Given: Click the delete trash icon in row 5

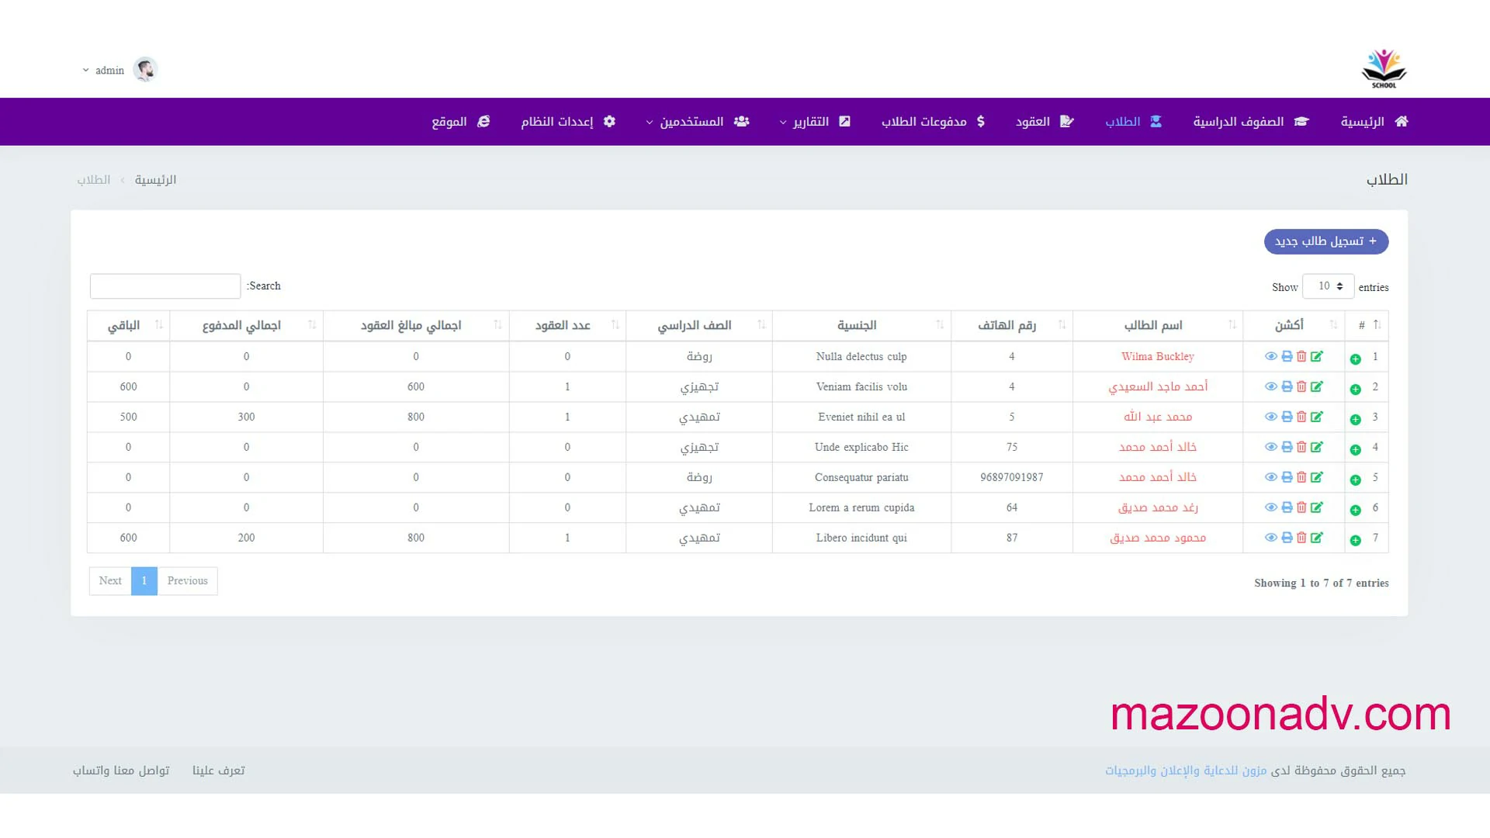Looking at the screenshot, I should point(1301,477).
